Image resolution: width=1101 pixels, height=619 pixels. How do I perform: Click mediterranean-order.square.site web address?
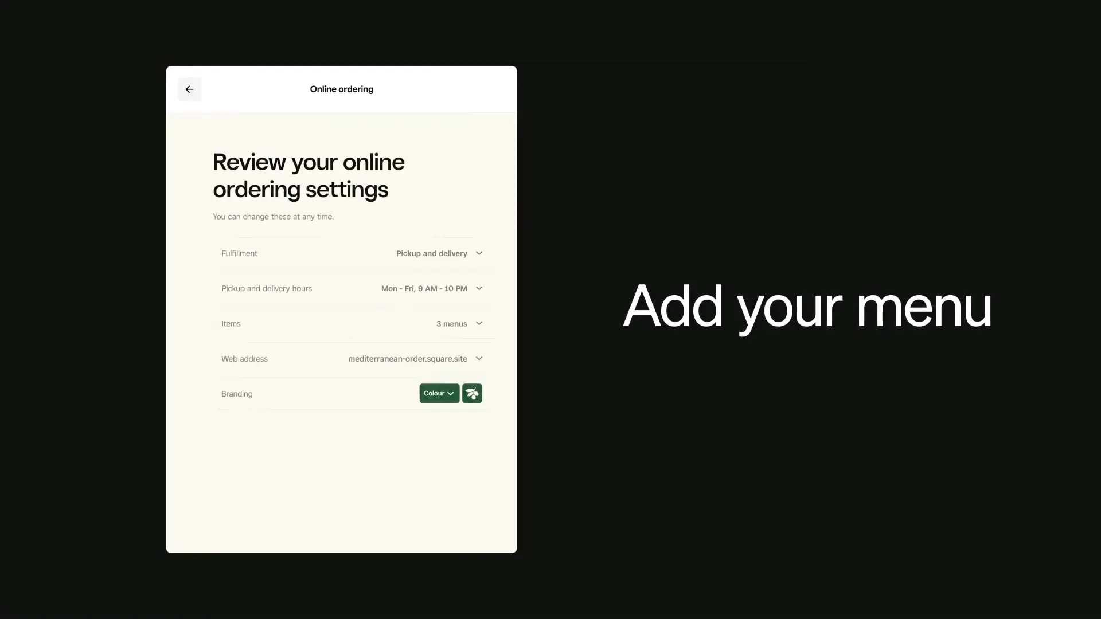coord(407,359)
